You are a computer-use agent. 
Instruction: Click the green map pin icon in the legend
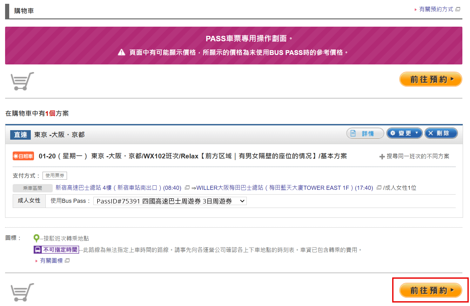point(37,238)
